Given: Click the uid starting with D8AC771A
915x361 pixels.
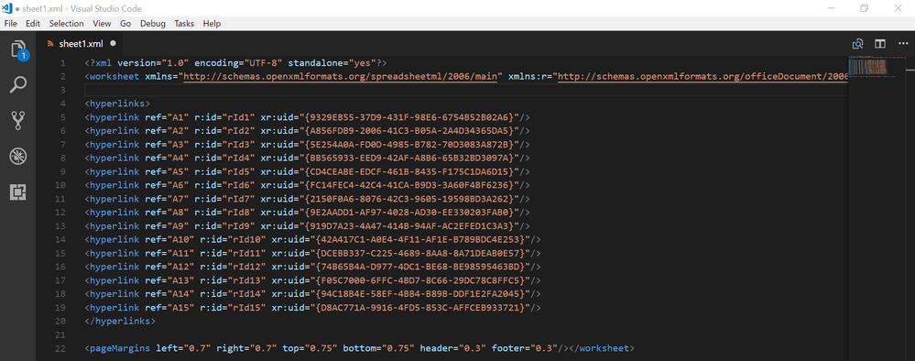Looking at the screenshot, I should point(420,307).
